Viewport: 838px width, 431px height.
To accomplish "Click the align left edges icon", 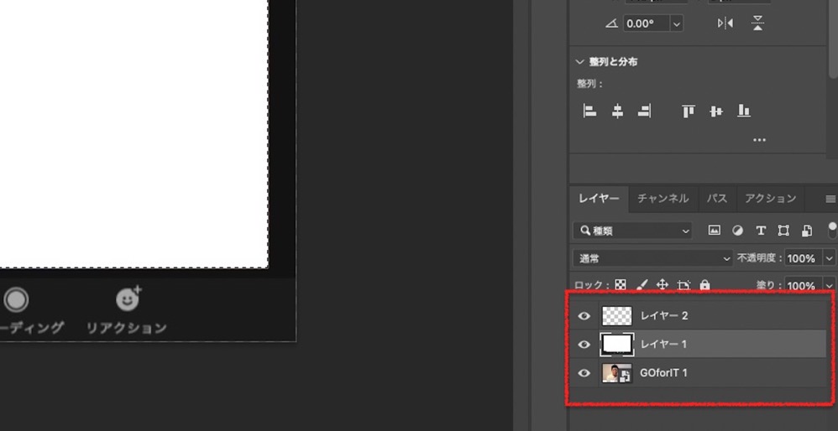I will pos(589,111).
